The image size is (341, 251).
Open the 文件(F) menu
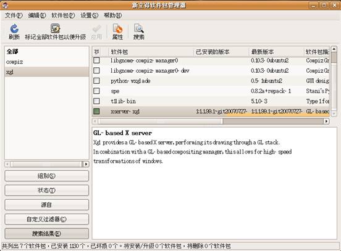coord(14,15)
